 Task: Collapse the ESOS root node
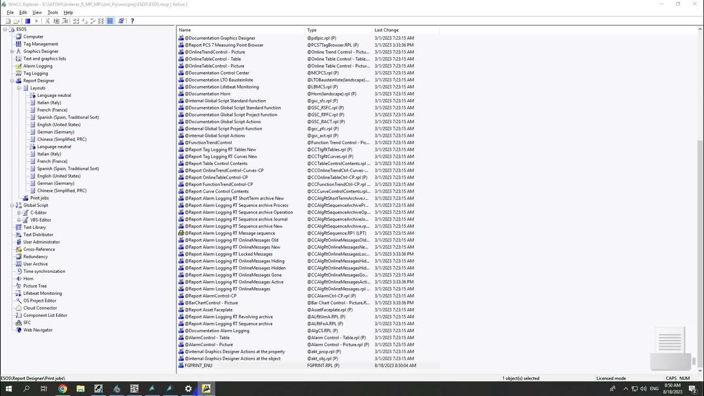coord(5,29)
